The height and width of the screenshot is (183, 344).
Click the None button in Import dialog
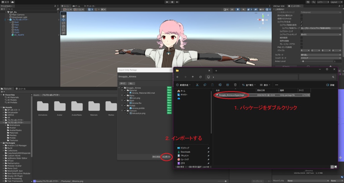131,83
